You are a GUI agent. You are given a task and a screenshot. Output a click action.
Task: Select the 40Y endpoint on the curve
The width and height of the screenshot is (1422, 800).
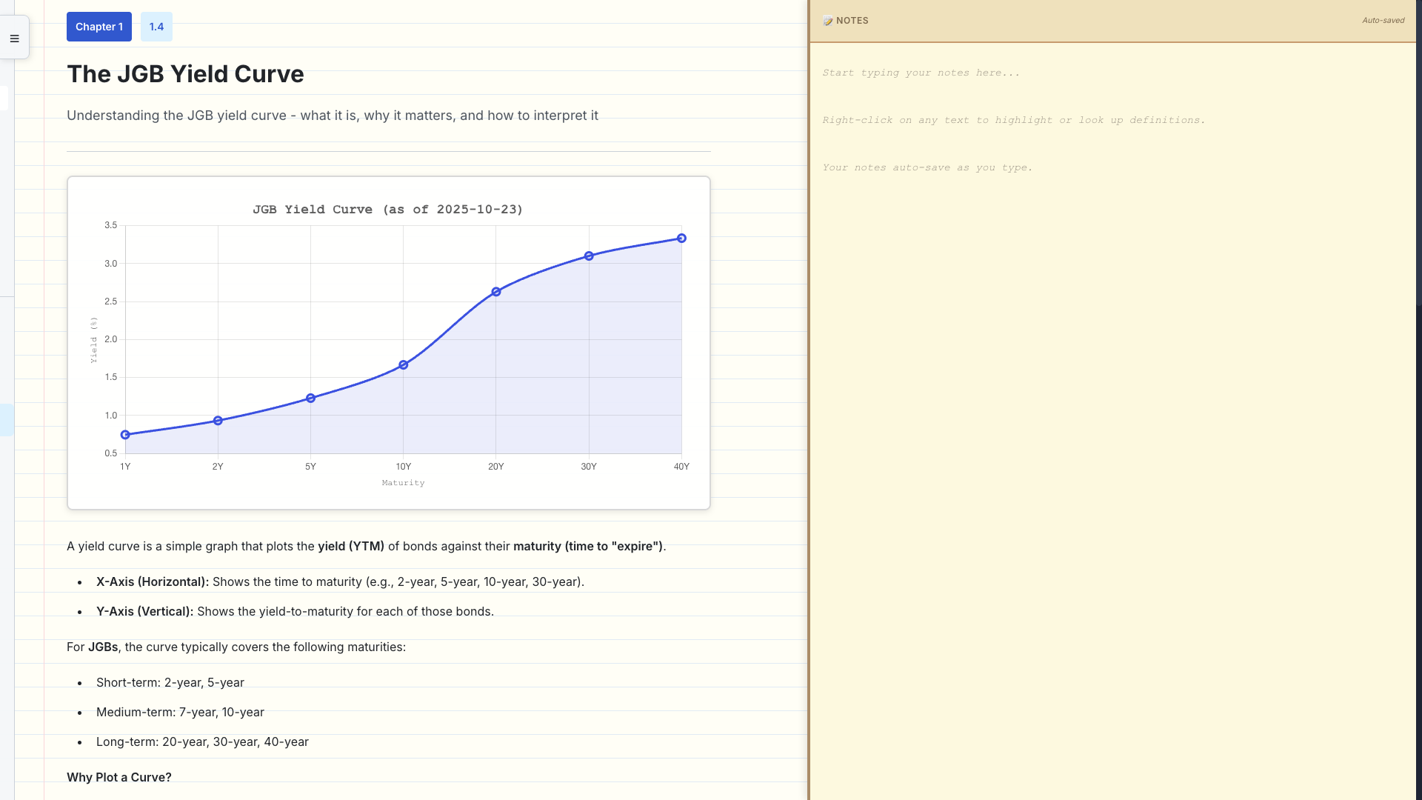click(681, 239)
